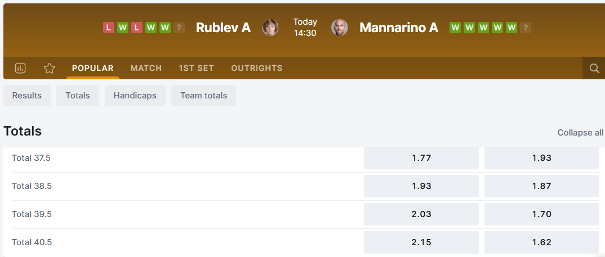
Task: Select the Team totals filter chip
Action: coord(203,96)
